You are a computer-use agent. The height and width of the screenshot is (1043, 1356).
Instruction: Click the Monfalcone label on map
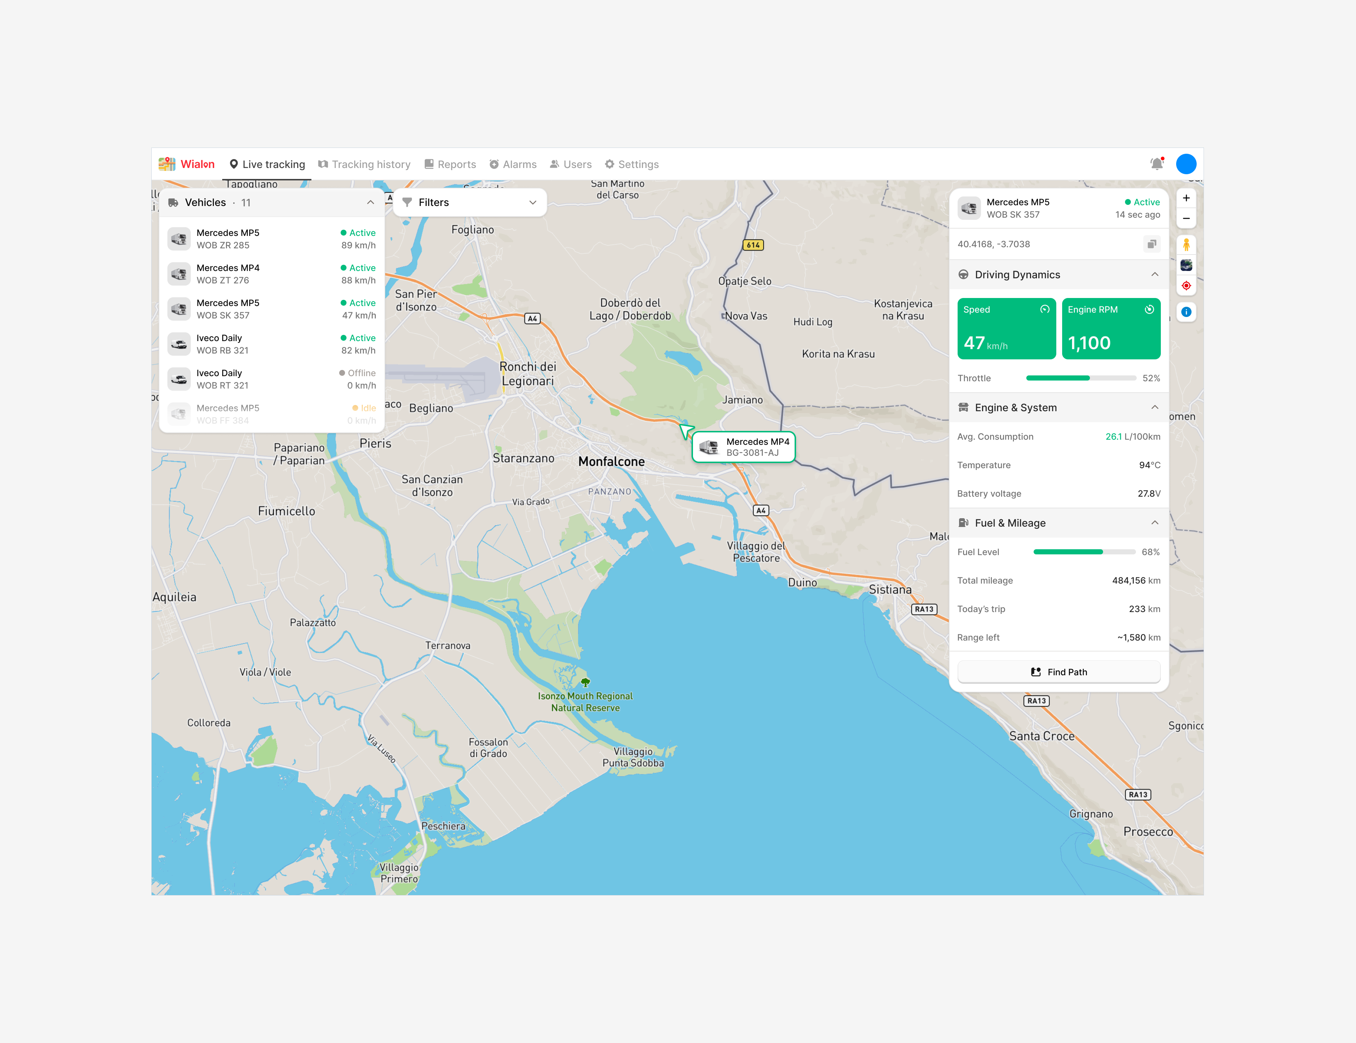click(x=611, y=462)
